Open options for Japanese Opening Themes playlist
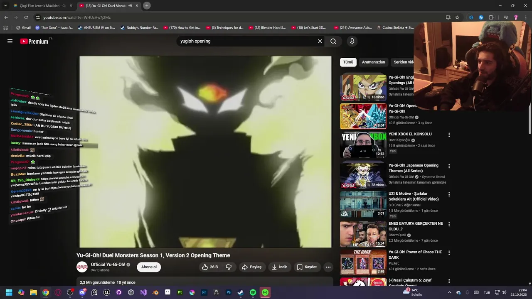 point(449,166)
